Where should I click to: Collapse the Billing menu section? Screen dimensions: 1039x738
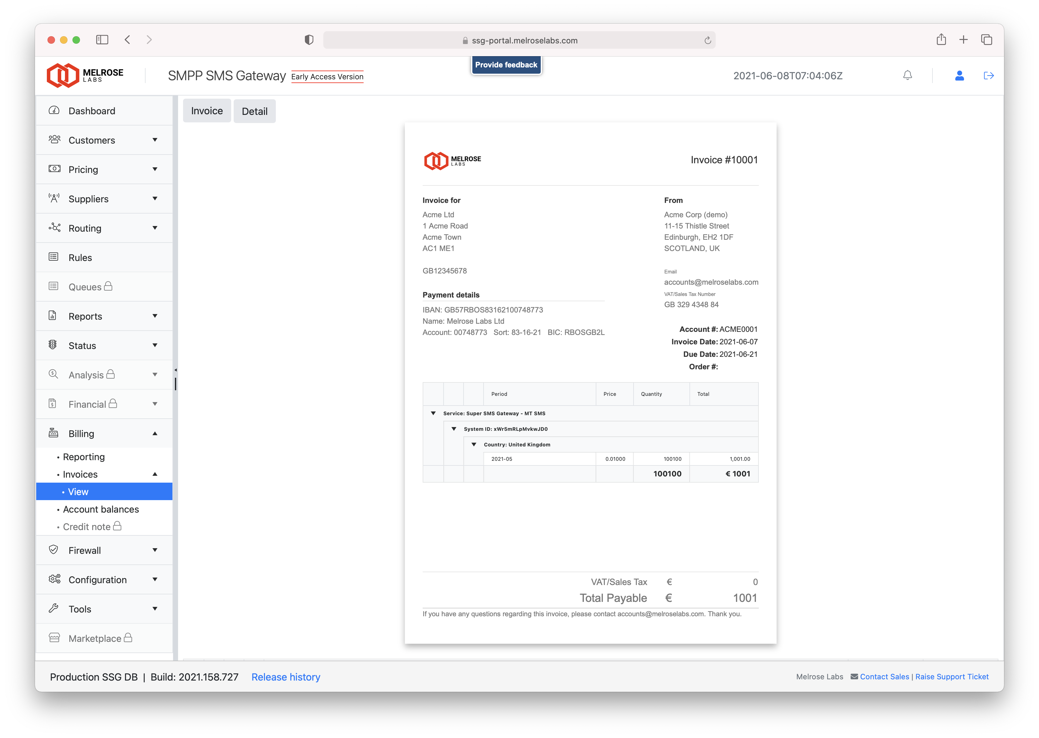point(155,434)
